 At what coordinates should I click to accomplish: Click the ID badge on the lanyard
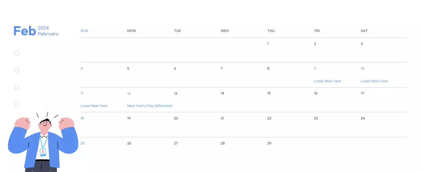(43, 152)
